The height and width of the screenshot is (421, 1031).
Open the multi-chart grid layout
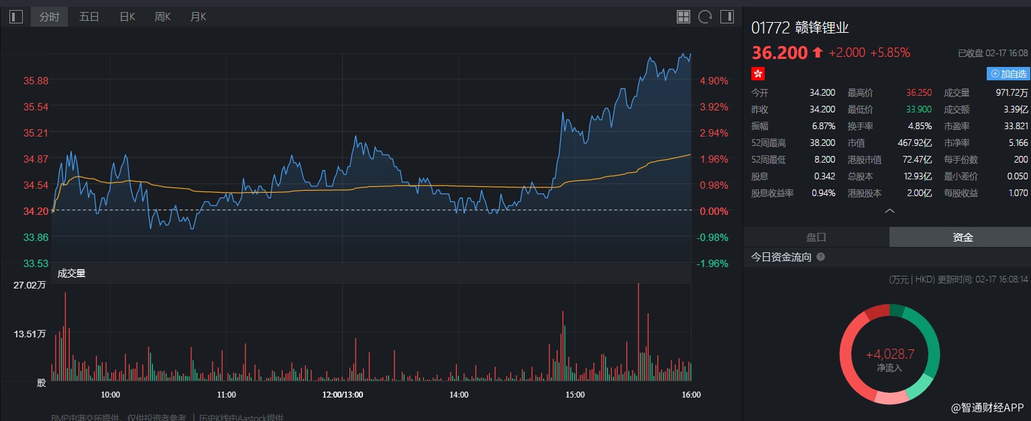(x=684, y=17)
